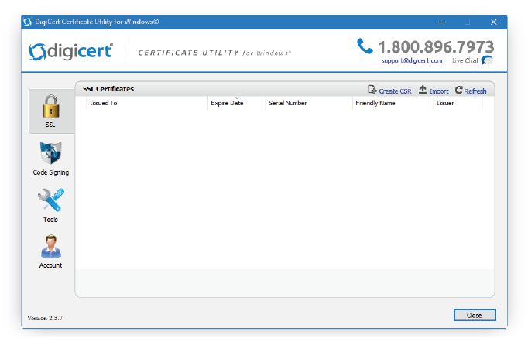Select the SSL padlock icon in sidebar
The image size is (528, 345).
tap(51, 106)
